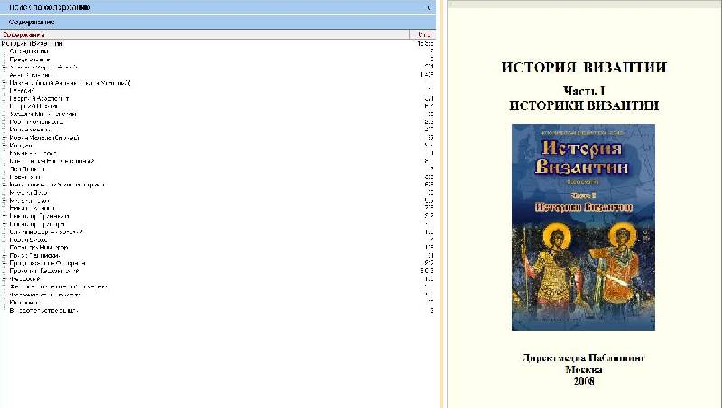This screenshot has height=408, width=722.
Task: Click the page title 'ИСТОРИЯ ВИЗАНТИИ'
Action: 584,68
